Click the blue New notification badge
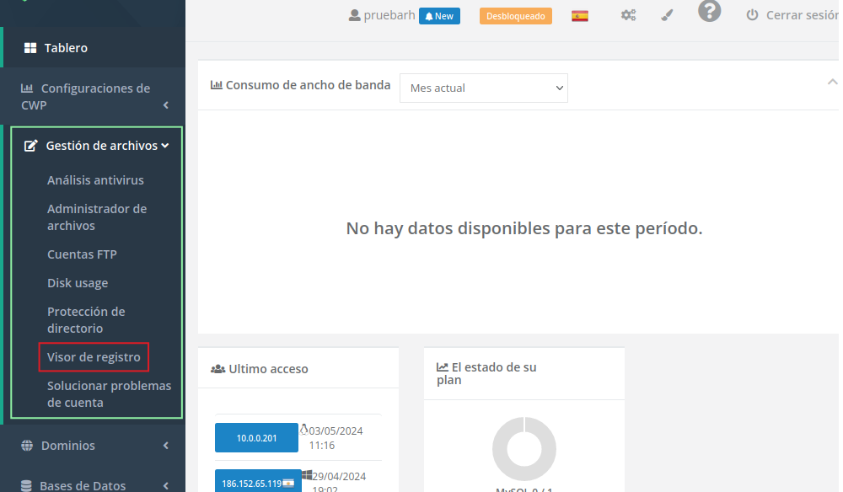This screenshot has width=843, height=492. pyautogui.click(x=439, y=16)
